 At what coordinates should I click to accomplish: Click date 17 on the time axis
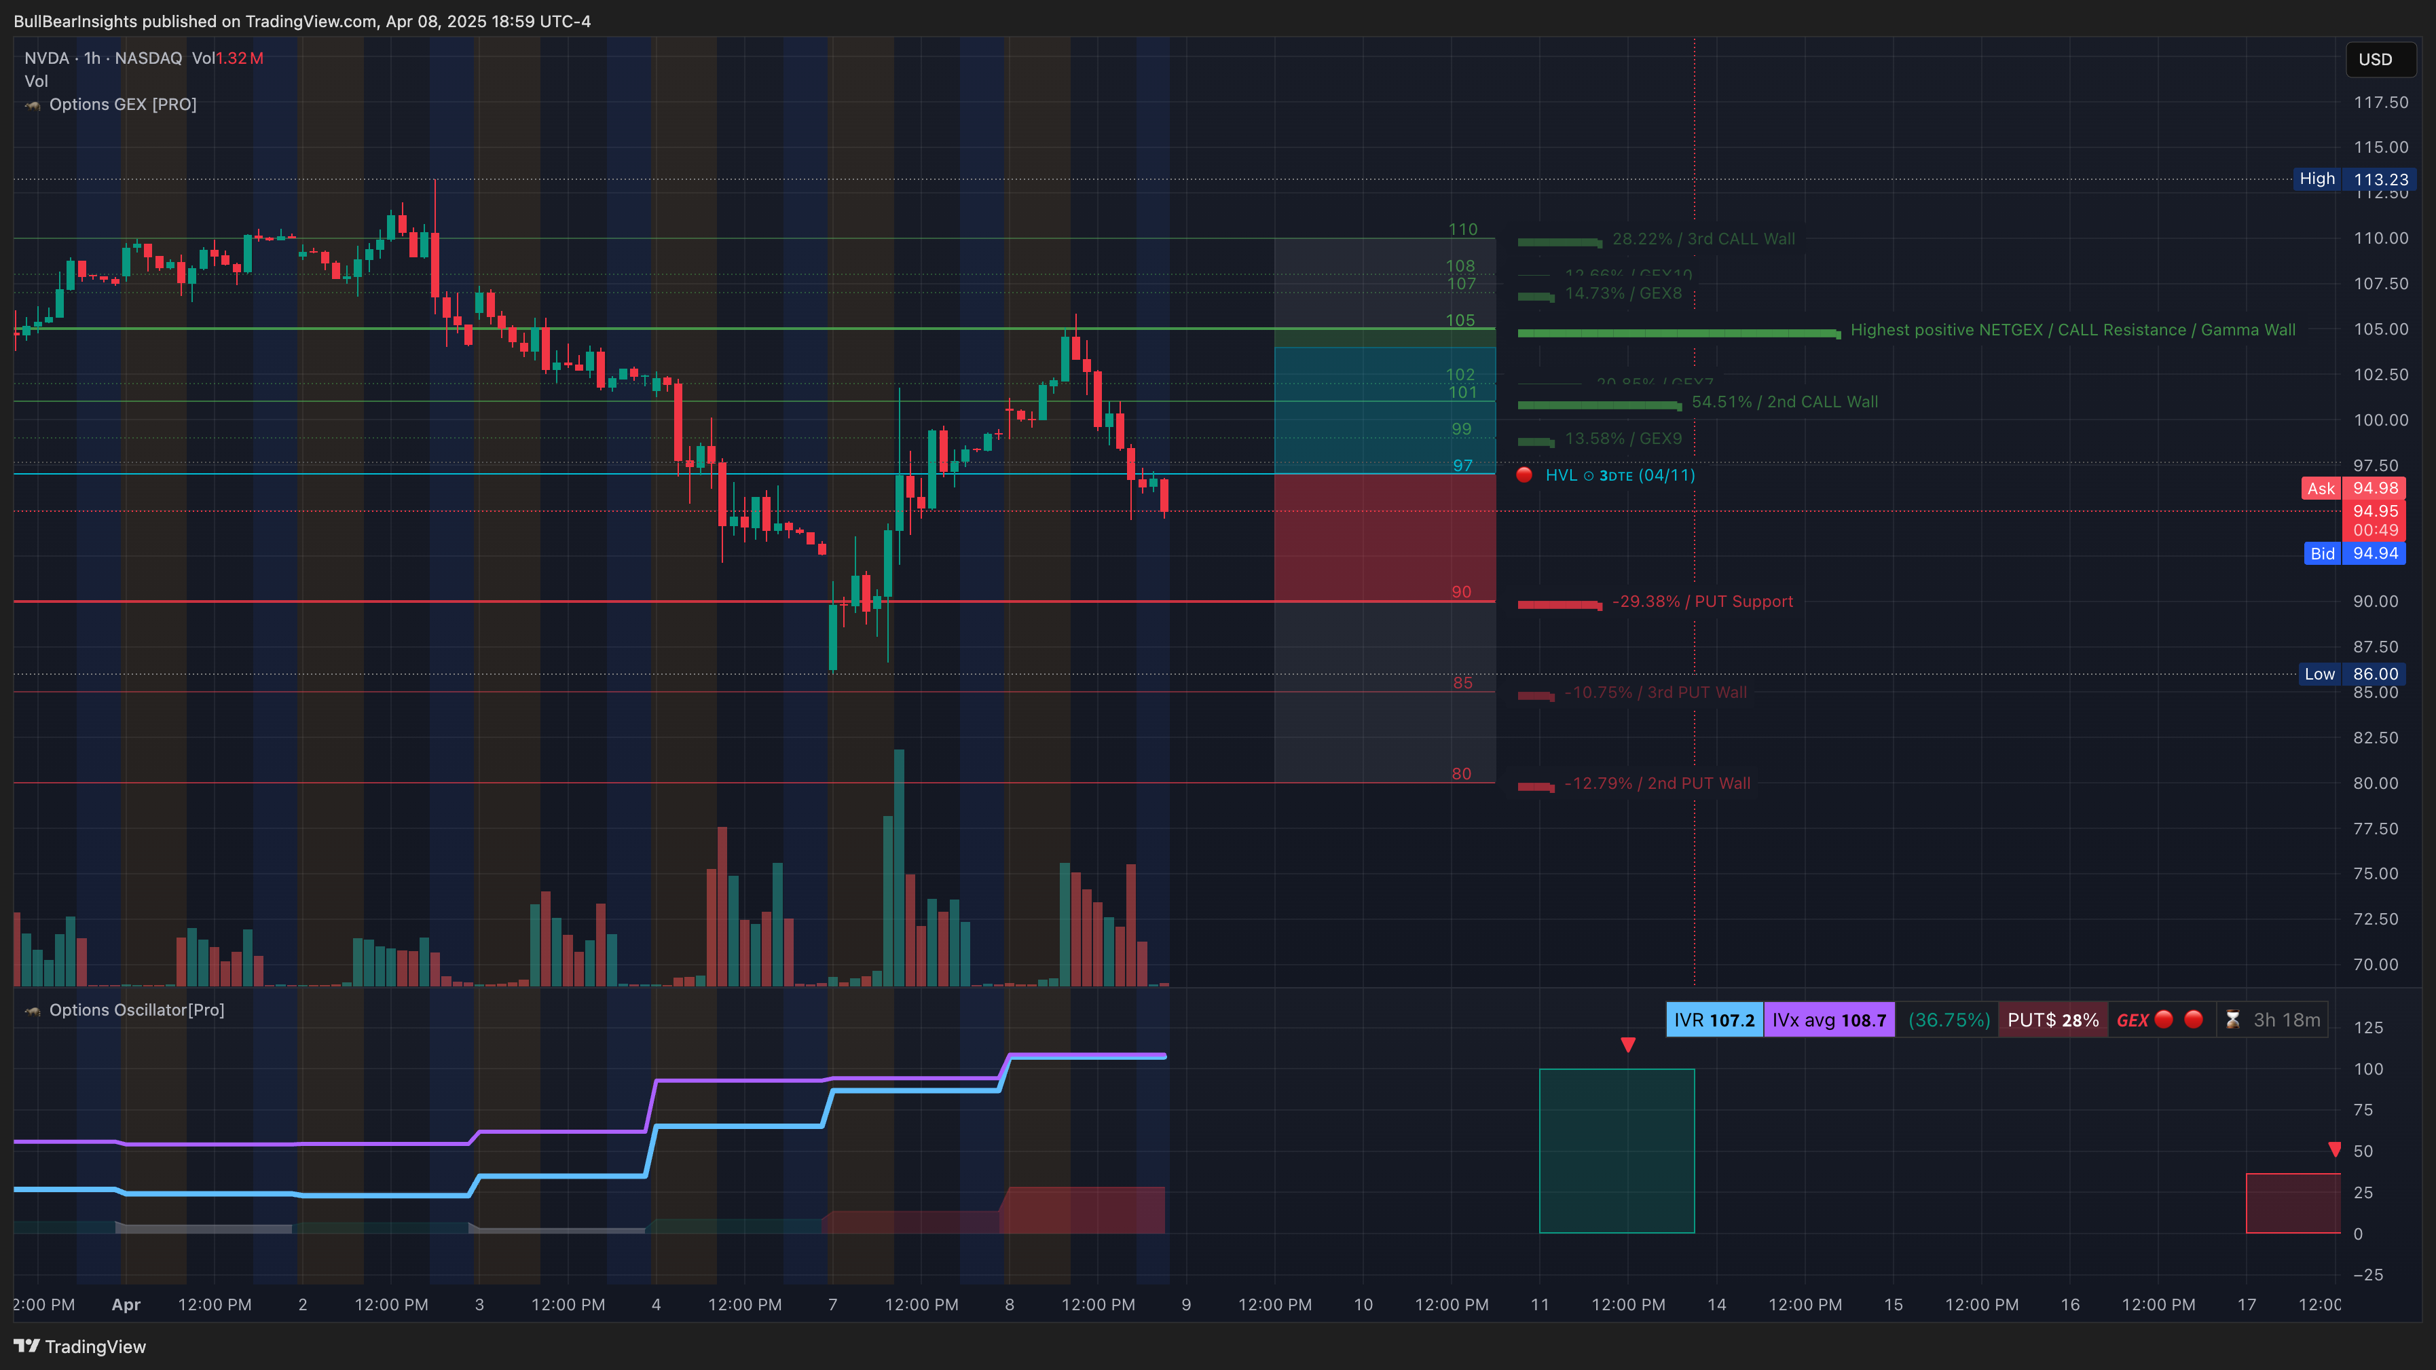pos(2247,1305)
